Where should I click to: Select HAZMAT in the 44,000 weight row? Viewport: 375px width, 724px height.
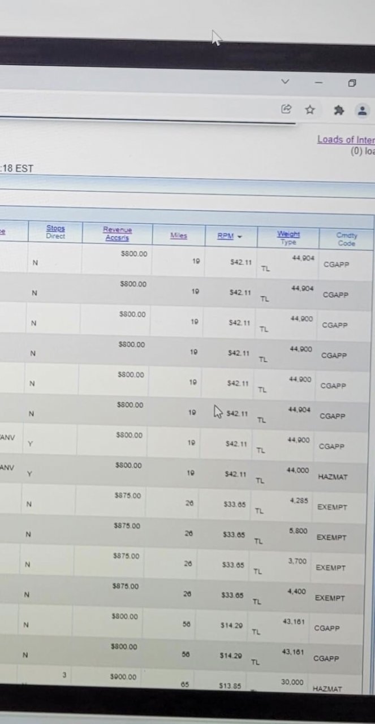click(x=333, y=477)
